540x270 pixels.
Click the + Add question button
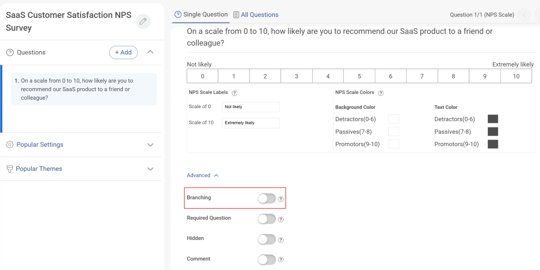click(123, 52)
